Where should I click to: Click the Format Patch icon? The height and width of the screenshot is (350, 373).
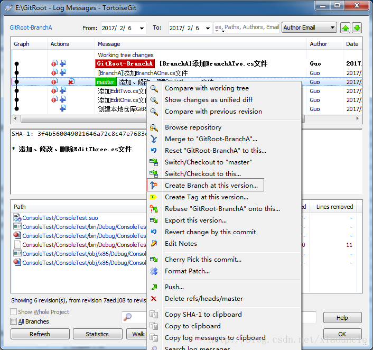coord(154,271)
